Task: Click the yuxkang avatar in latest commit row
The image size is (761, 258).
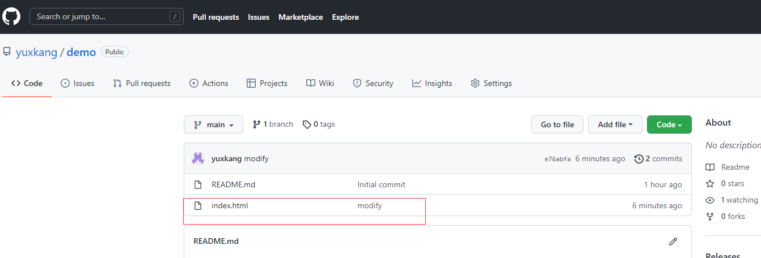Action: tap(198, 159)
